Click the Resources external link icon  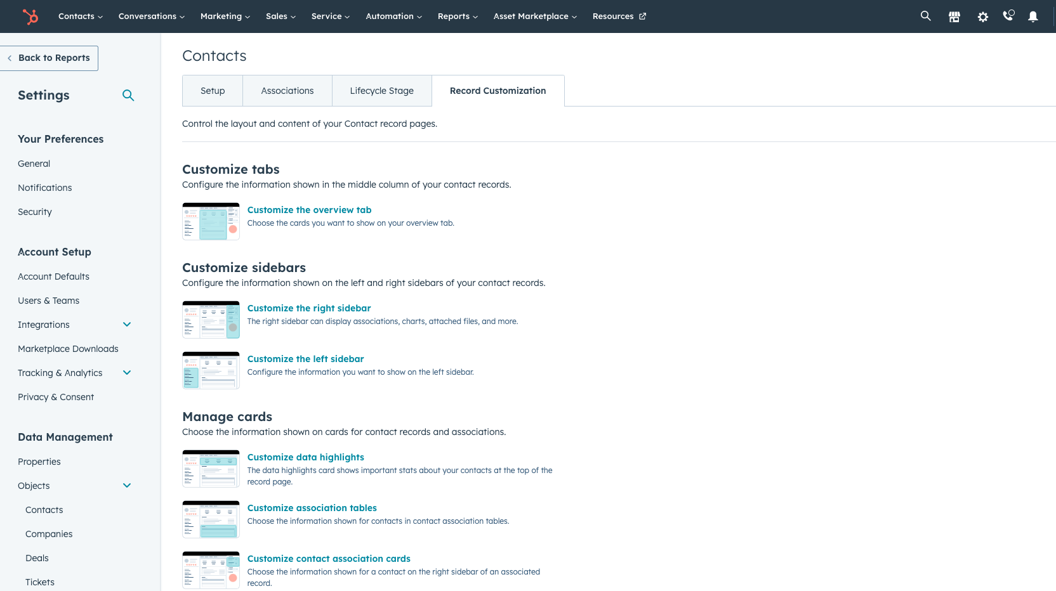(642, 16)
